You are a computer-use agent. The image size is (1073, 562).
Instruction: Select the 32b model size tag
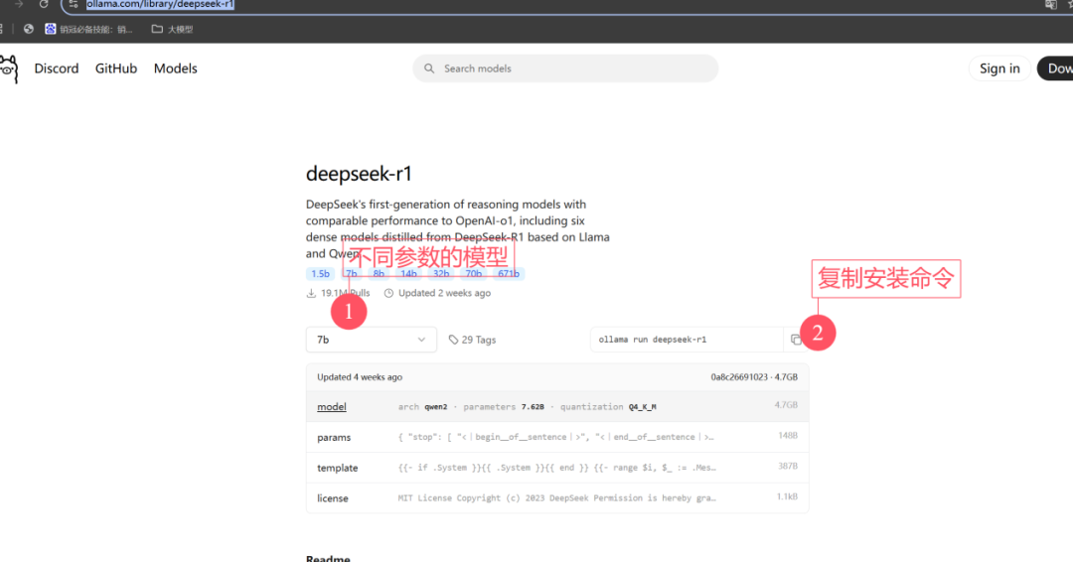[441, 273]
